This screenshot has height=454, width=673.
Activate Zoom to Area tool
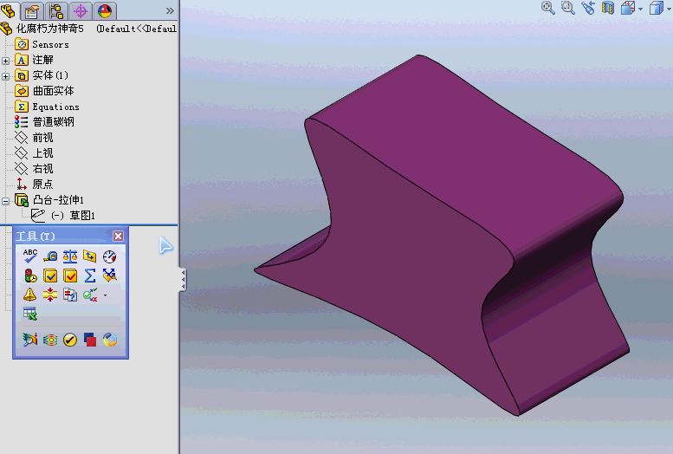[x=568, y=8]
